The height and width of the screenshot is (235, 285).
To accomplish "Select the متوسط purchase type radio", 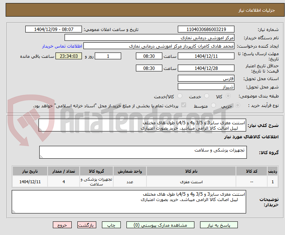I will (x=213, y=105).
